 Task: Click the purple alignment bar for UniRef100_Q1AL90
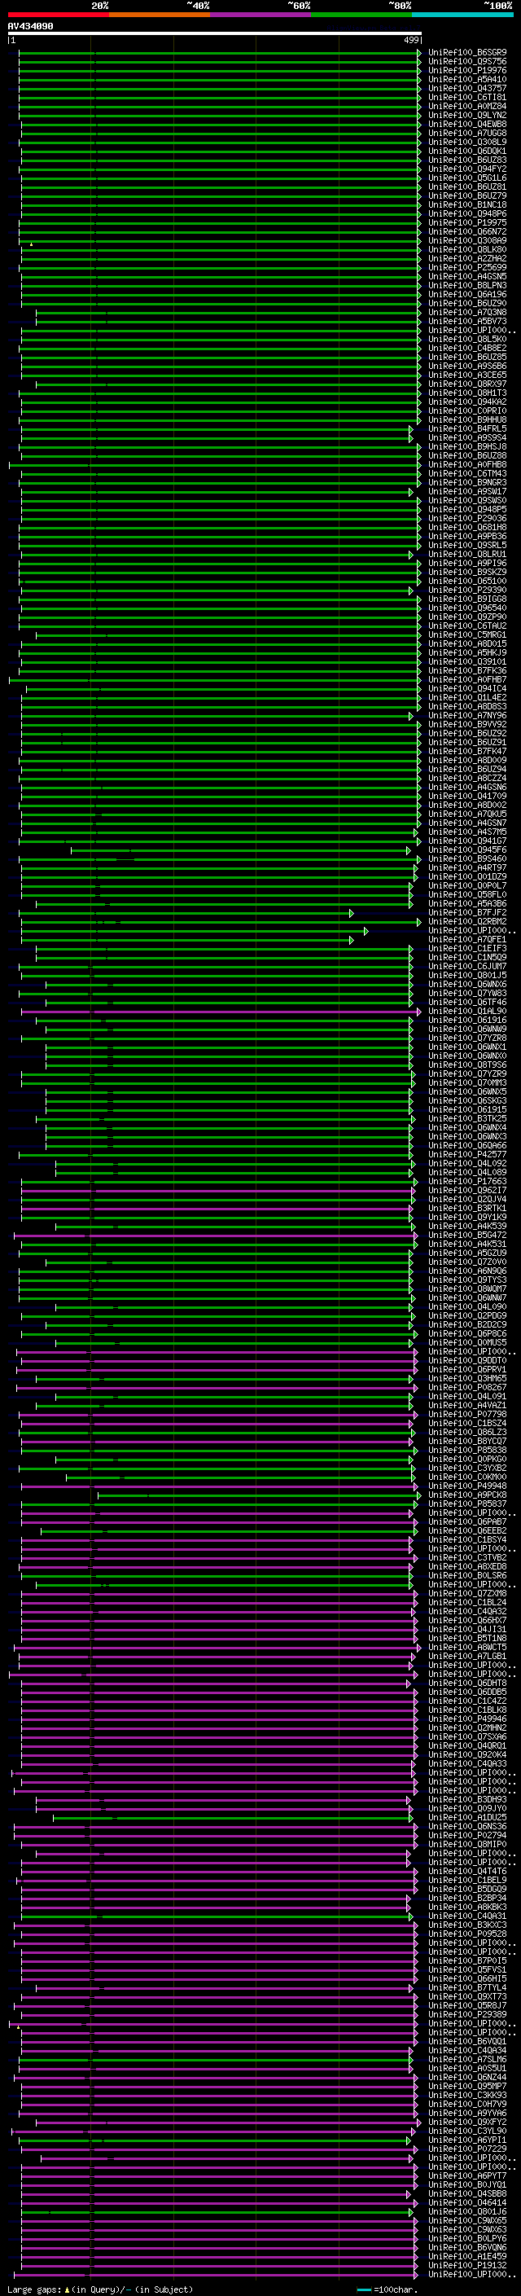coord(221,1012)
